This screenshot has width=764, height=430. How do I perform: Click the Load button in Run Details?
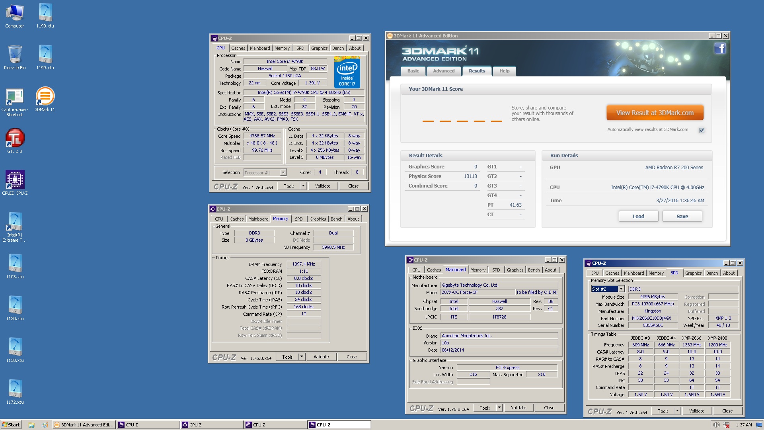[638, 216]
